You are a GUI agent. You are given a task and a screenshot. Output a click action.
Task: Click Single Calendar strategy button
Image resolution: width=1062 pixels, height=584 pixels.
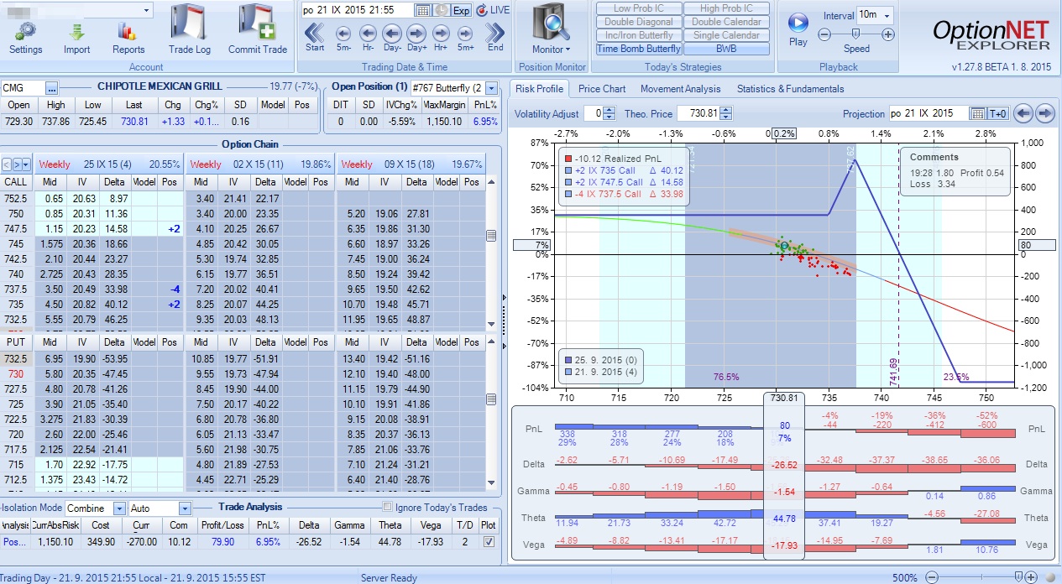726,35
